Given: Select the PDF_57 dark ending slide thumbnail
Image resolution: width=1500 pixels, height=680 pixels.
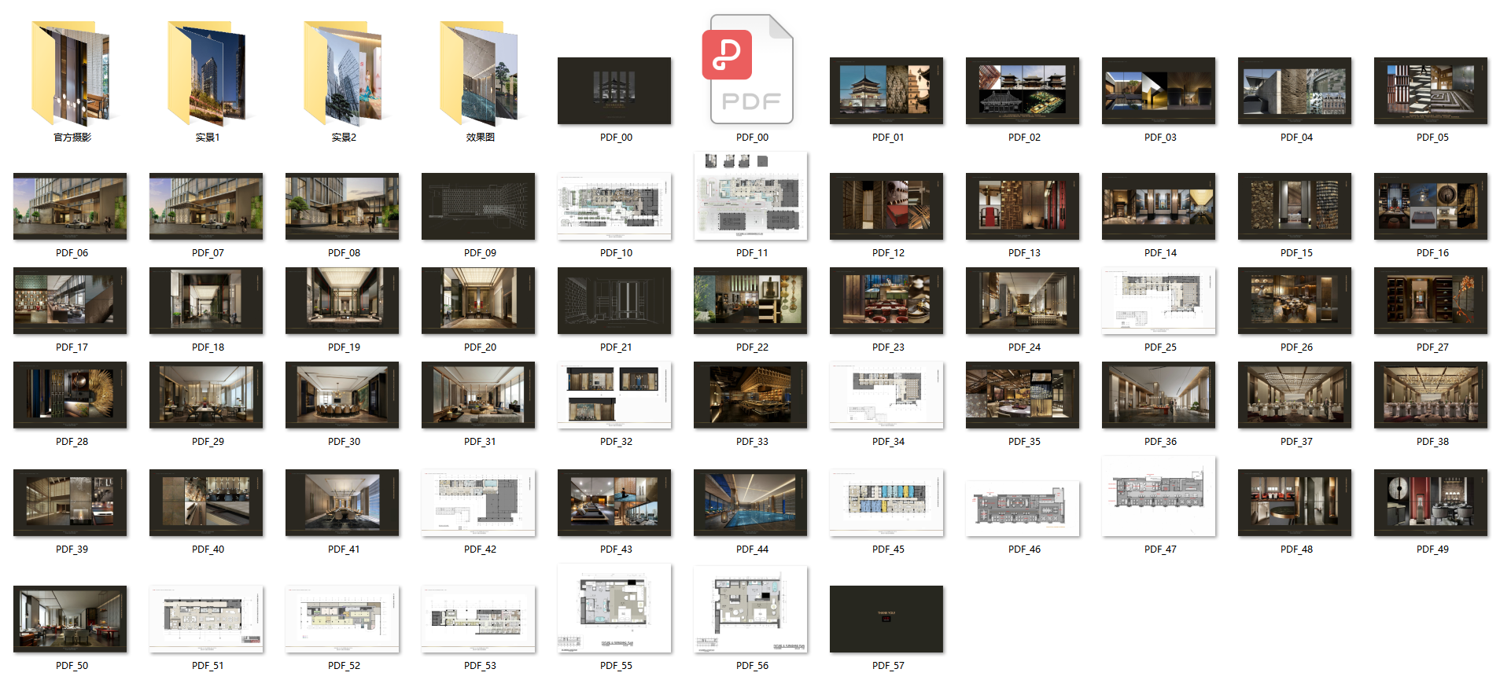Looking at the screenshot, I should pos(886,619).
